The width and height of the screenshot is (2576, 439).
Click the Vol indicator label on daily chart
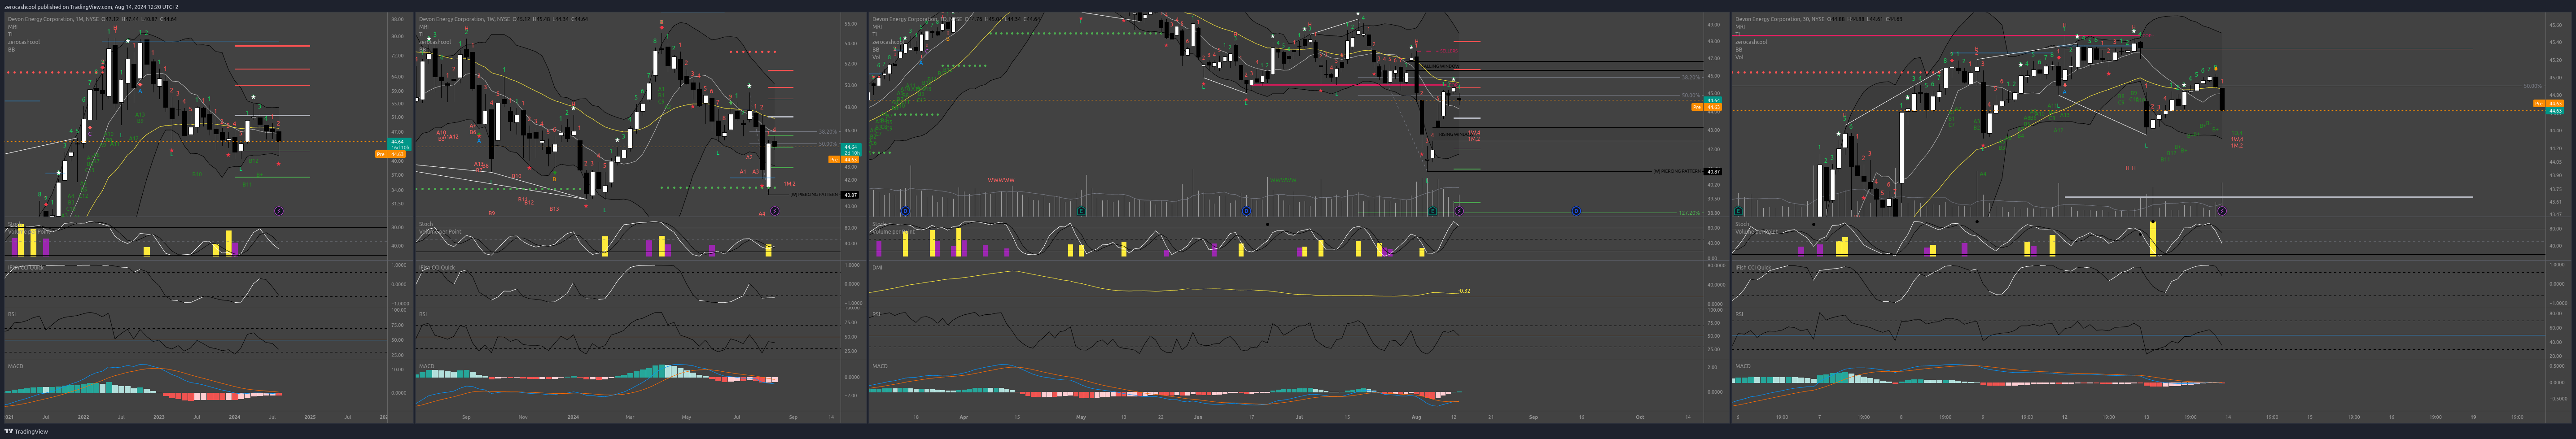(875, 57)
